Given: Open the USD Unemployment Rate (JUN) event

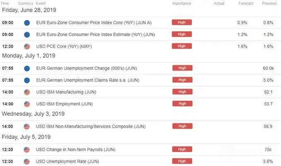Looking at the screenshot, I should click(67, 161).
